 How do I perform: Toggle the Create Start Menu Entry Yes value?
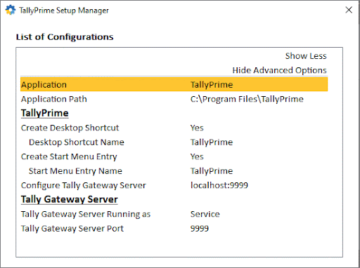pos(197,156)
